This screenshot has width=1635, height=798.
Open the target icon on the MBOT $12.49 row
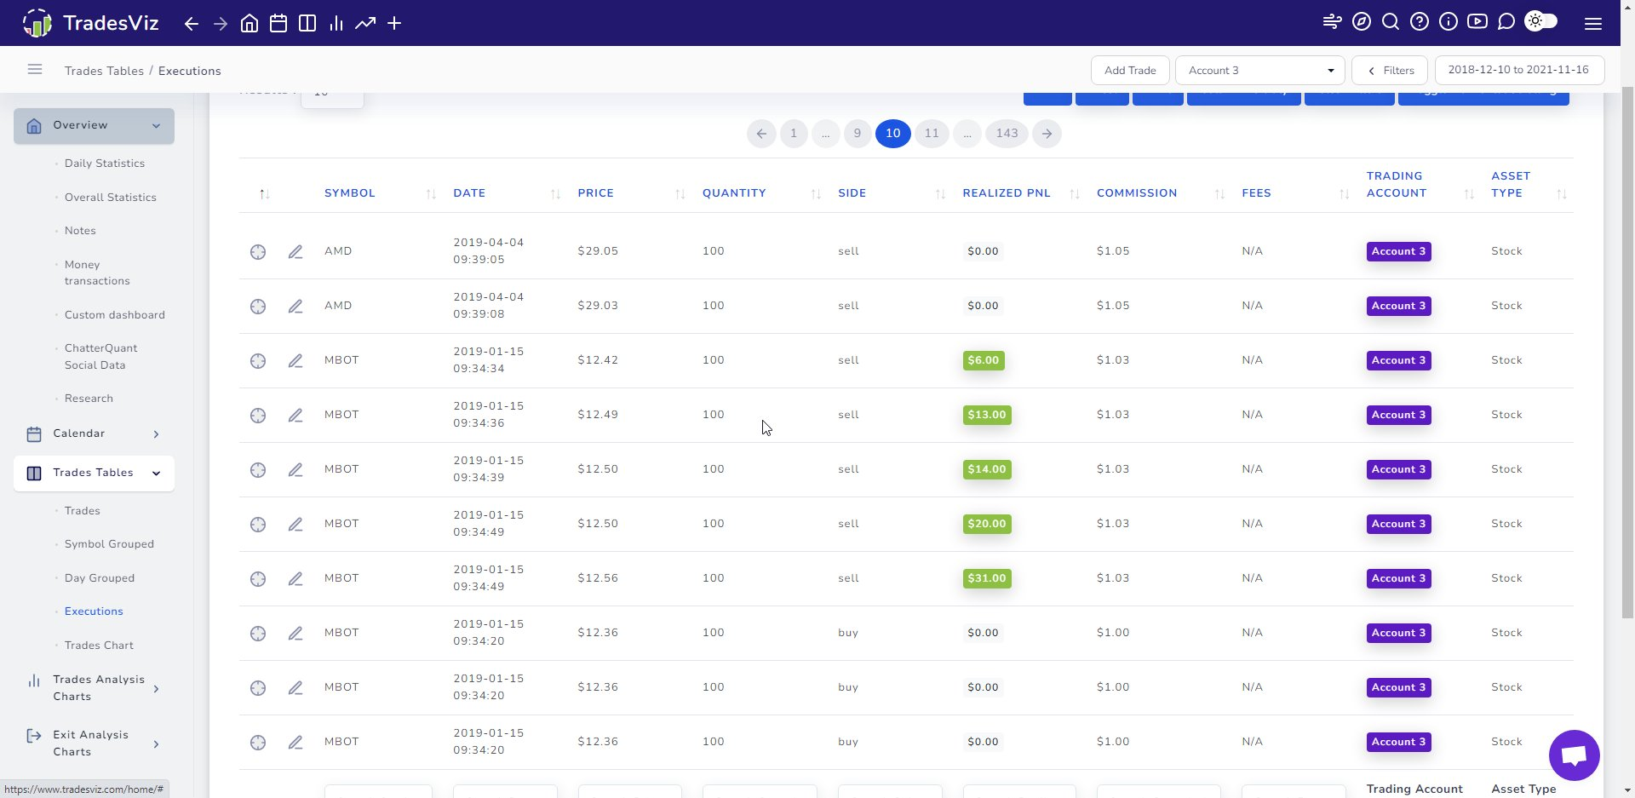point(258,416)
